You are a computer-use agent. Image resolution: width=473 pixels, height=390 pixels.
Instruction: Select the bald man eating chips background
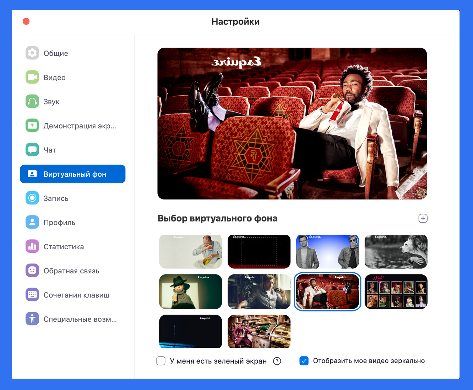tap(191, 251)
